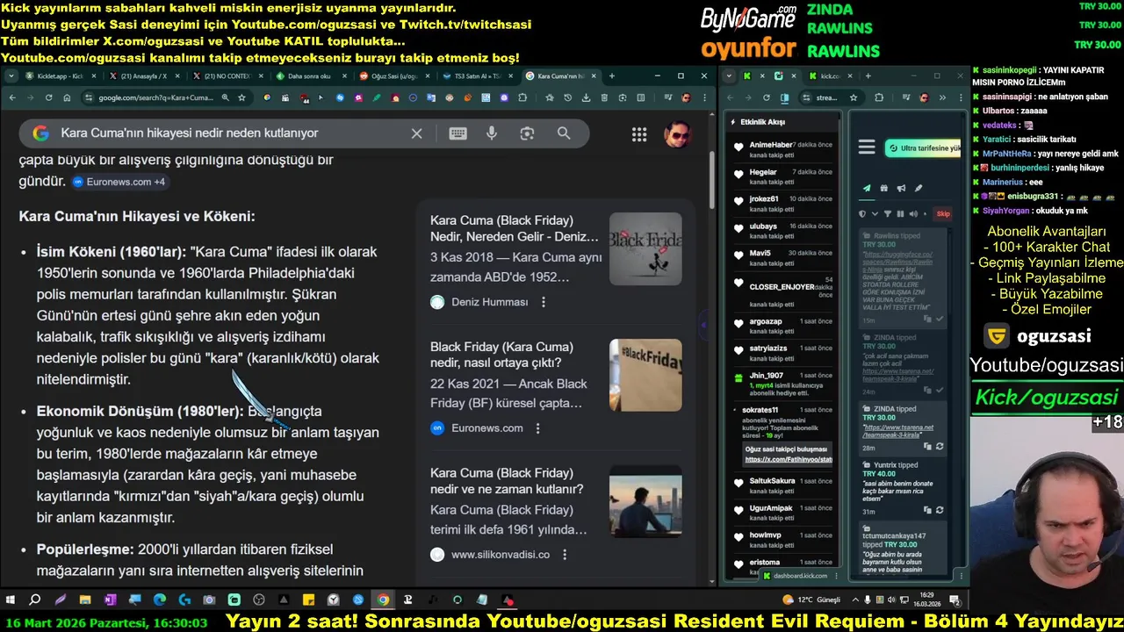Viewport: 1124px width, 632px height.
Task: Close the Kara Cuma'nın hikayesi tab
Action: pyautogui.click(x=594, y=75)
